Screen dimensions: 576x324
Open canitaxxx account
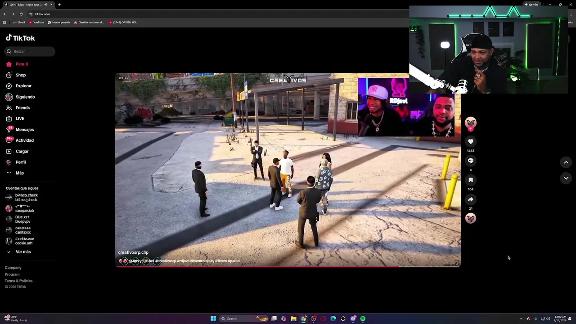pos(18,230)
